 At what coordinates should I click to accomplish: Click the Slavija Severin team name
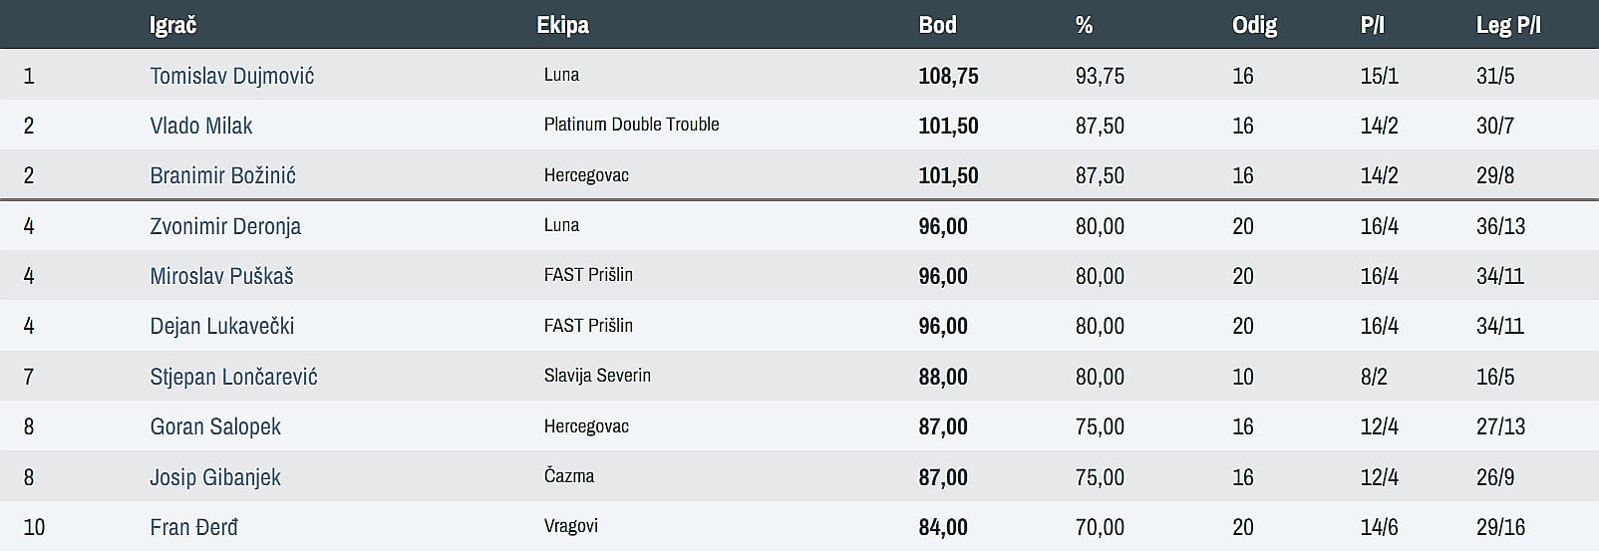click(x=597, y=376)
